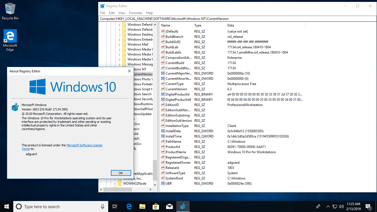Screen dimensions: 377x212
Task: Select the InstallationType value row
Action: pyautogui.click(x=232, y=126)
